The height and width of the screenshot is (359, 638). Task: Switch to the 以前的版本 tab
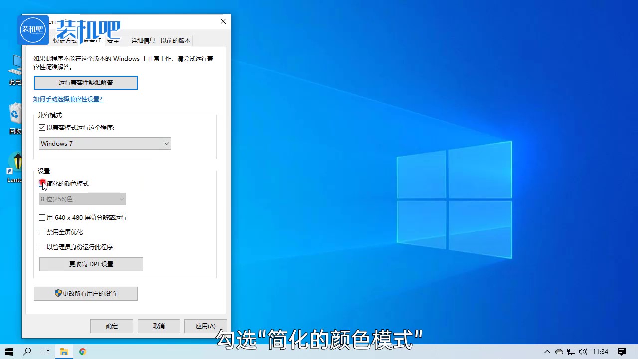175,40
